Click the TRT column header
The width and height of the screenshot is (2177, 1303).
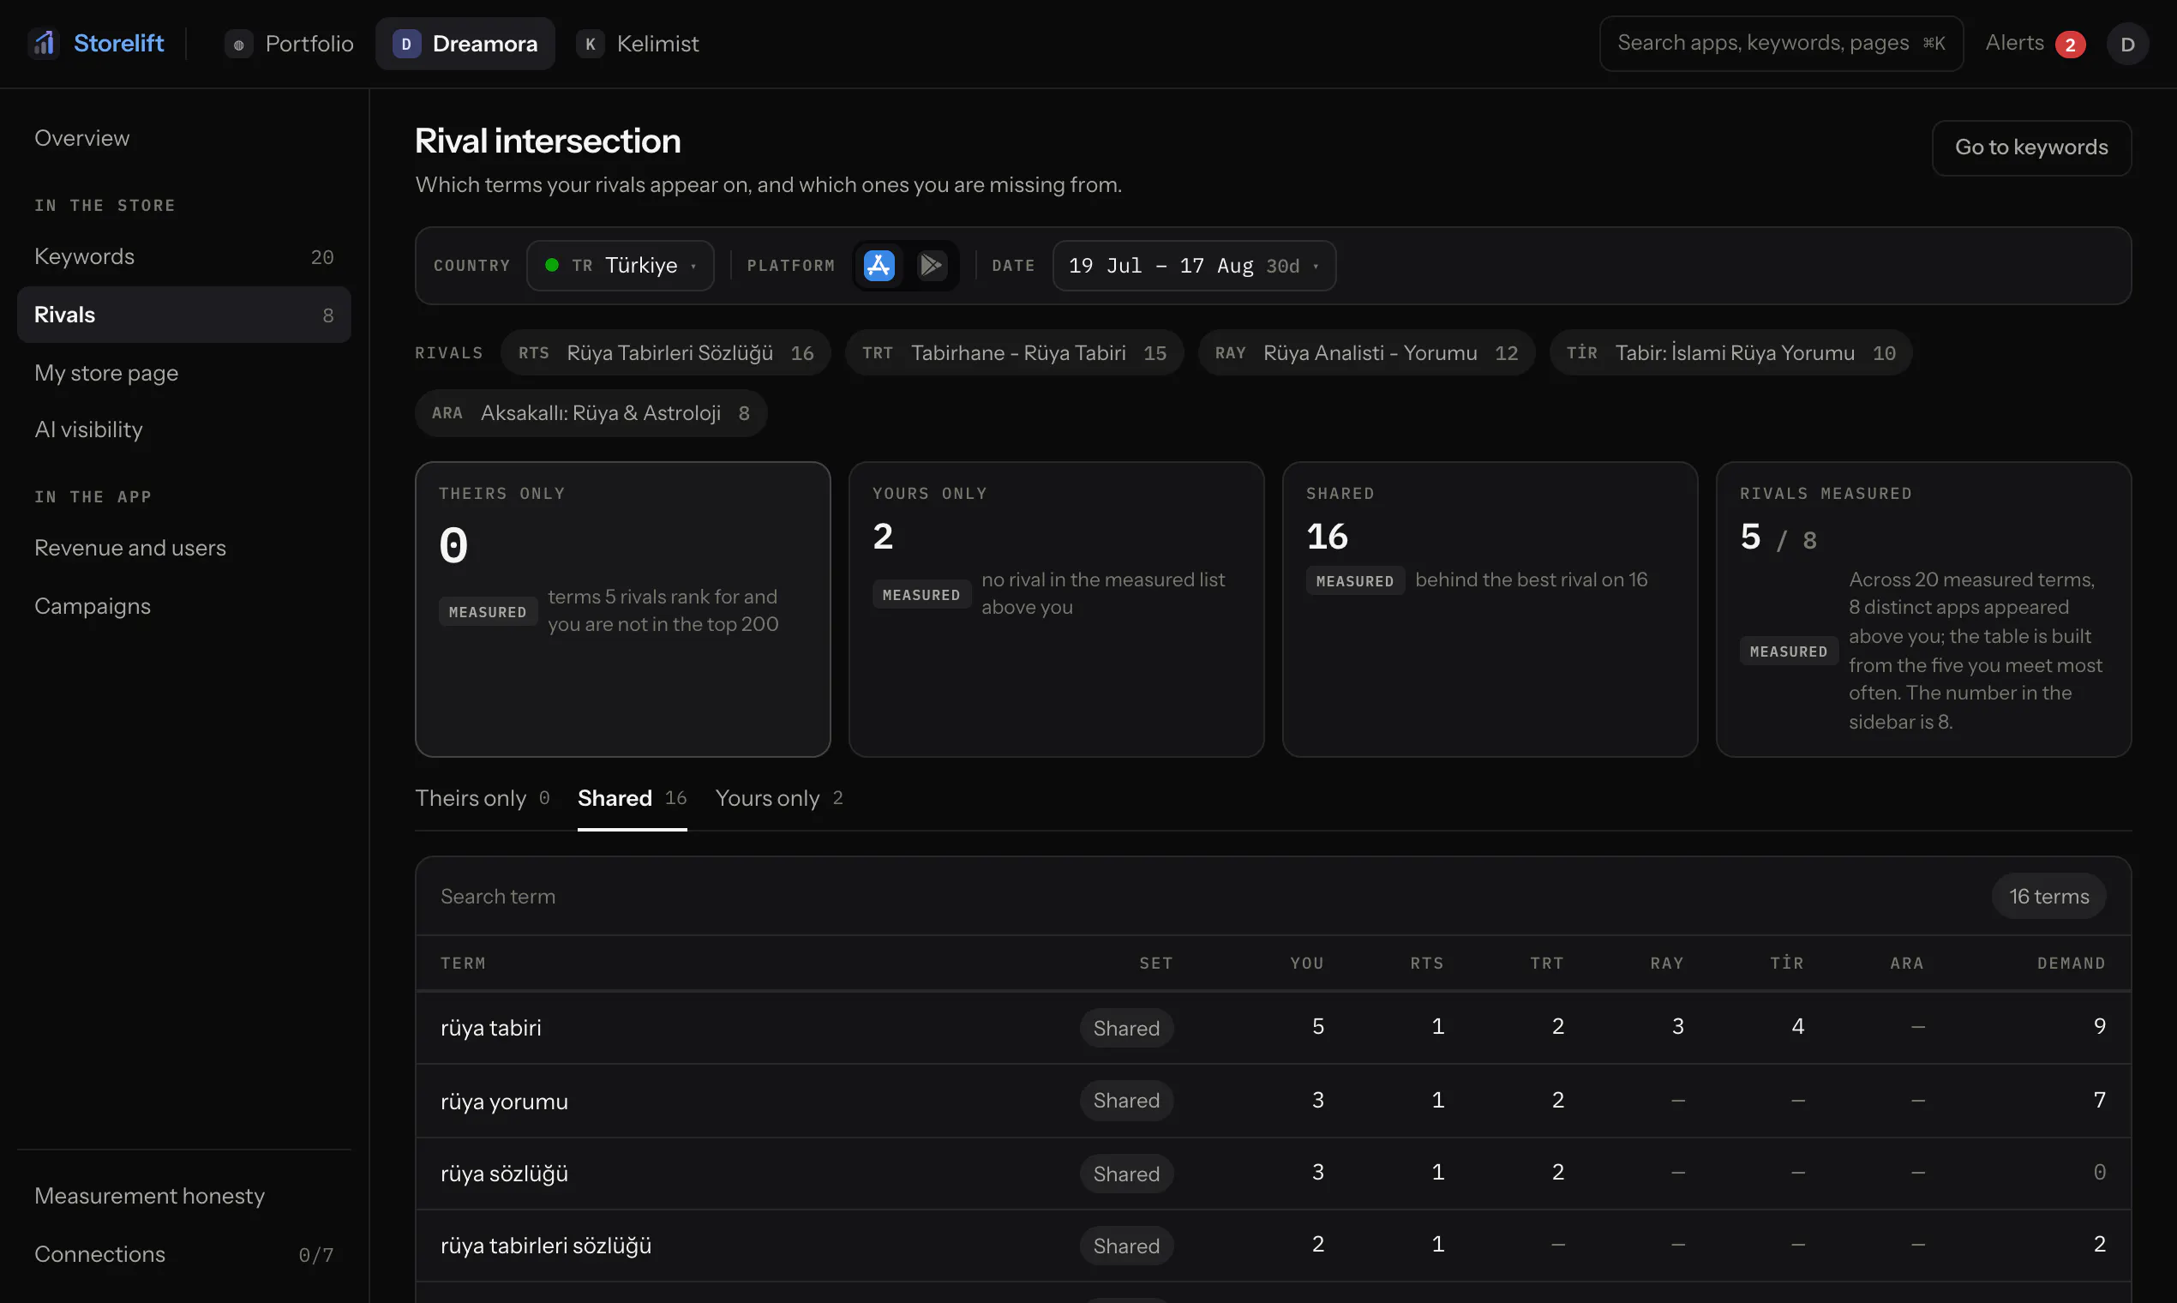tap(1547, 964)
